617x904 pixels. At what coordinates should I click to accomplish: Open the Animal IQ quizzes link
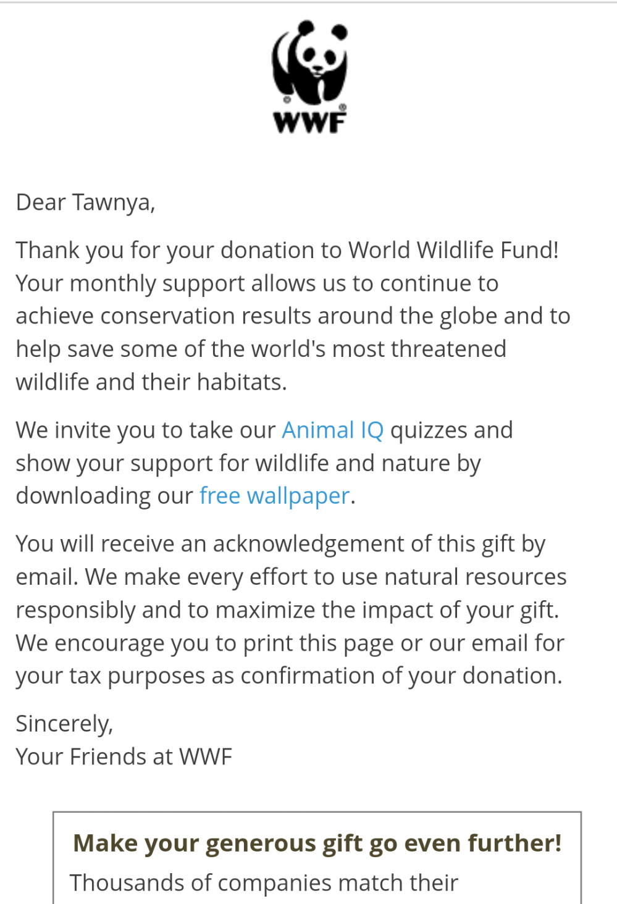coord(332,430)
